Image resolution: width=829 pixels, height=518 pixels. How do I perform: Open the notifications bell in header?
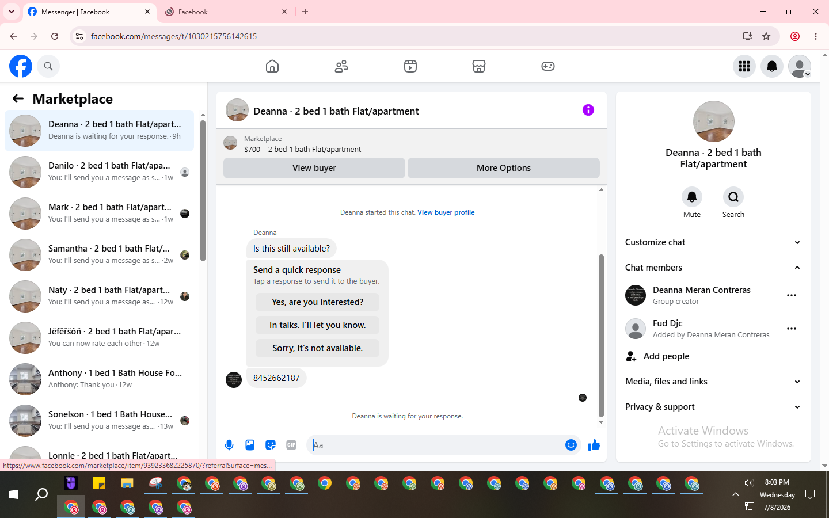pyautogui.click(x=772, y=66)
